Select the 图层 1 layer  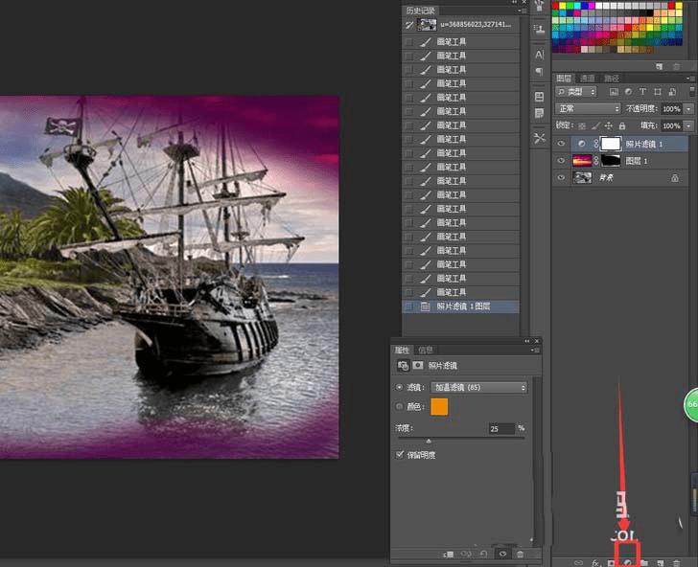pos(638,161)
